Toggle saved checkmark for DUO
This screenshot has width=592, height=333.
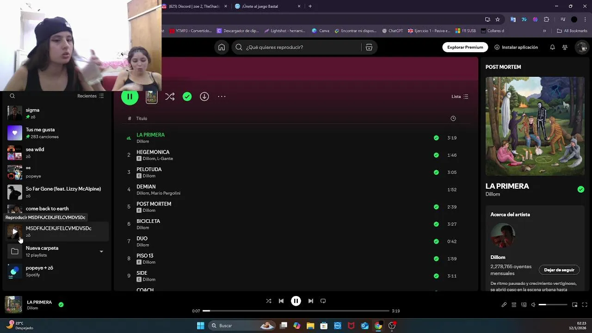tap(436, 241)
